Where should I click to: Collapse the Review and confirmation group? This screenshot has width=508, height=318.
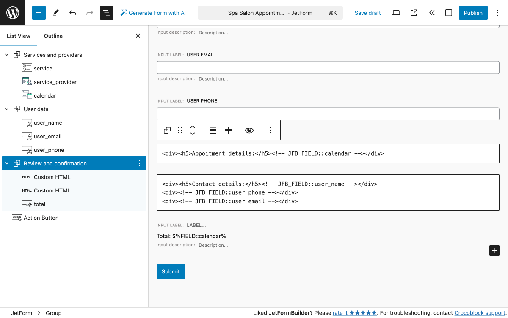[7, 163]
